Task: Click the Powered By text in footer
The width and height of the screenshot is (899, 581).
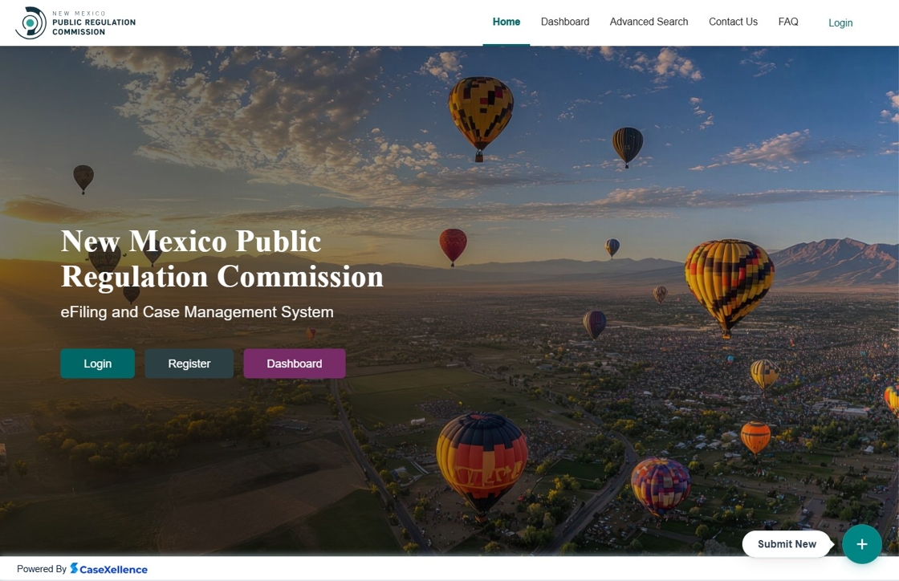Action: [41, 569]
